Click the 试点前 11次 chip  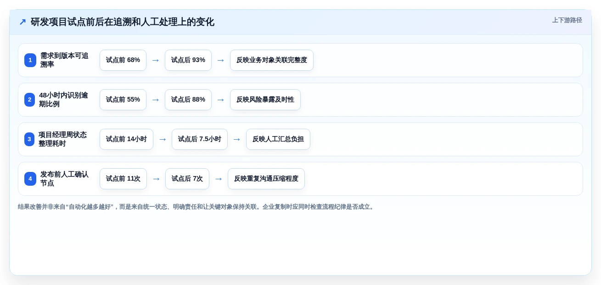point(123,179)
